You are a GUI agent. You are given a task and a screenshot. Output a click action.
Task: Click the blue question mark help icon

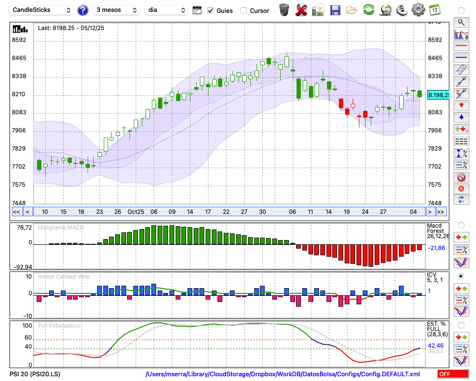click(x=83, y=10)
